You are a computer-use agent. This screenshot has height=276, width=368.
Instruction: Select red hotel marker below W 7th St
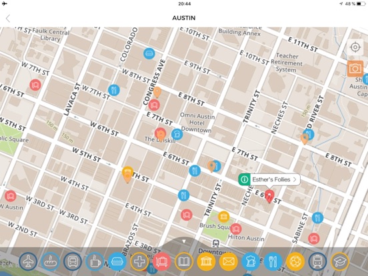35,85
